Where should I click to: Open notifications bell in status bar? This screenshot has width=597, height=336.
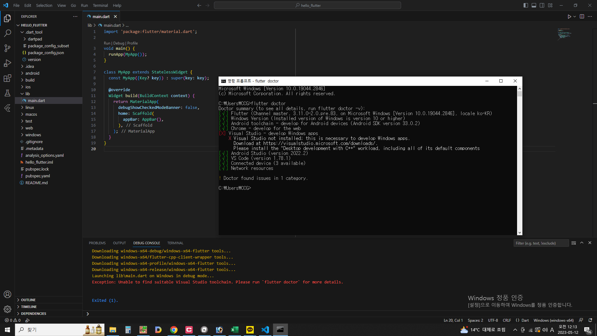pos(590,320)
